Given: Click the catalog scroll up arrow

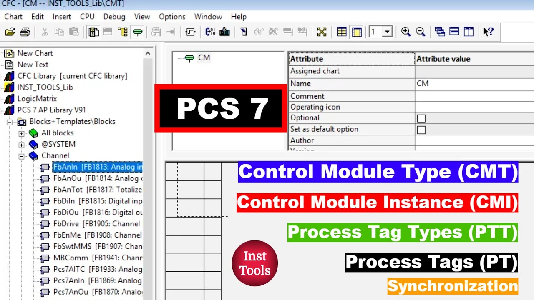Looking at the screenshot, I should coord(148,53).
